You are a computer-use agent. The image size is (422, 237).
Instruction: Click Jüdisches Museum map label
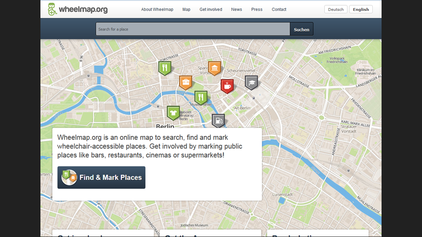[x=194, y=225]
